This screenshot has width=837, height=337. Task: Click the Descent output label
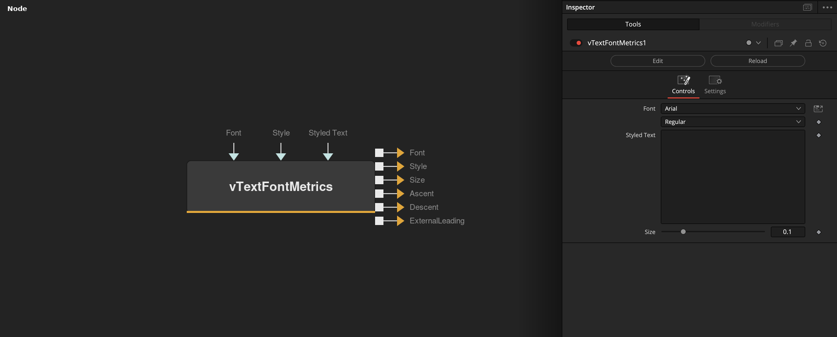(x=424, y=207)
